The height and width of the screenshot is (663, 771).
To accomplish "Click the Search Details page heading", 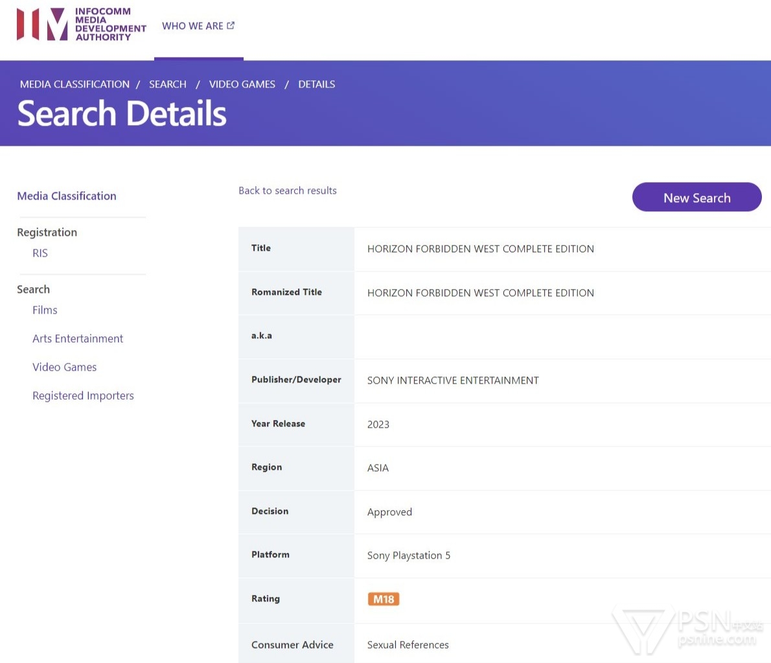I will [x=122, y=113].
